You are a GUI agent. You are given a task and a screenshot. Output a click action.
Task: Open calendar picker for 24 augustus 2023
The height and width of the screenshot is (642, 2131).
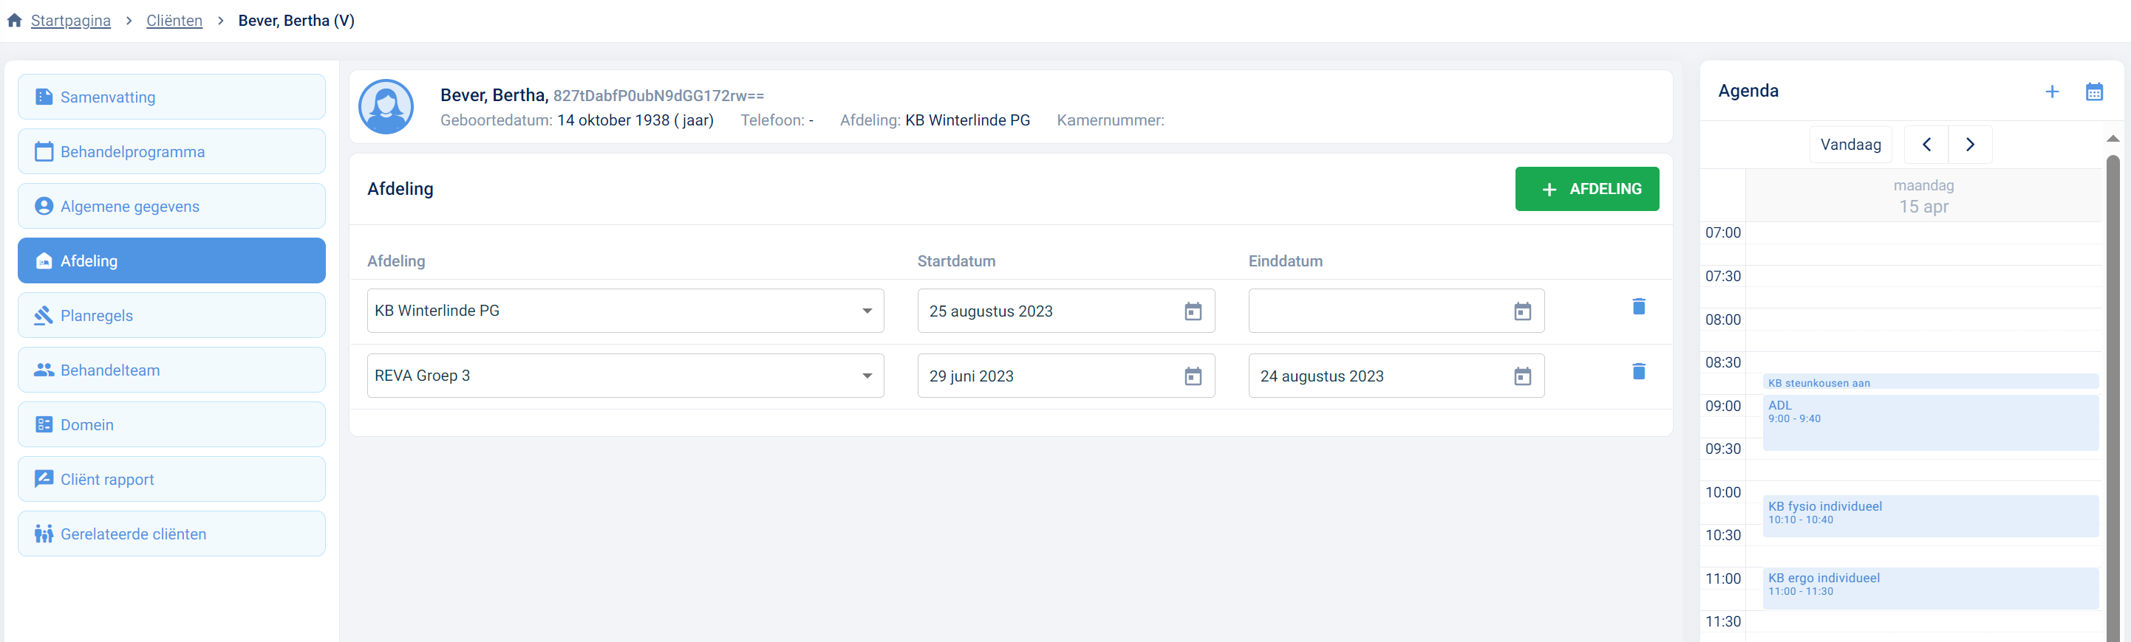(x=1522, y=376)
